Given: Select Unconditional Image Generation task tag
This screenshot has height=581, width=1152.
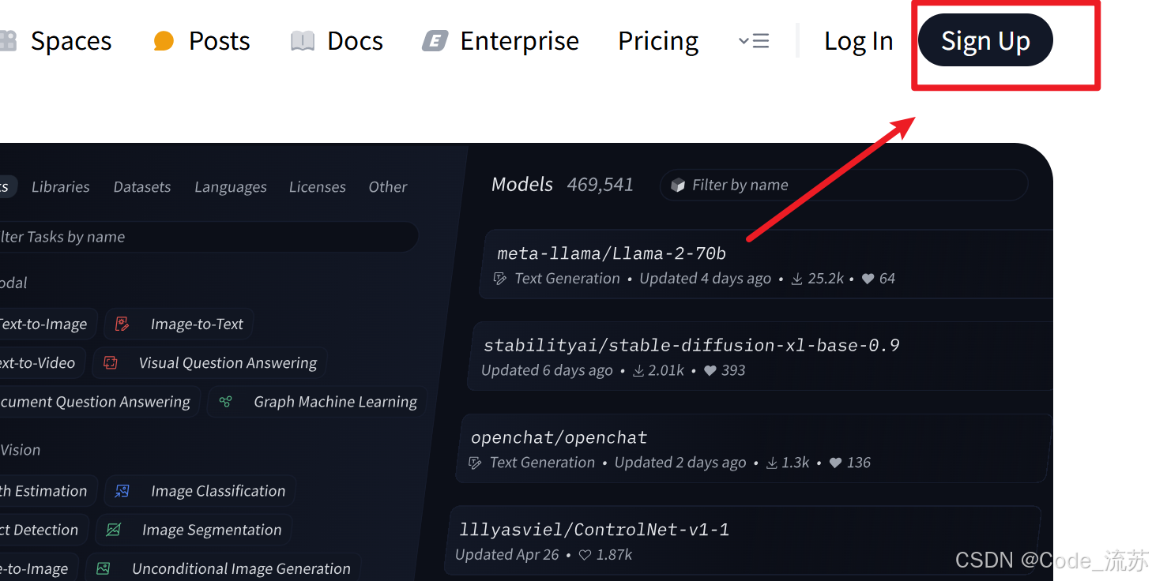Looking at the screenshot, I should 223,568.
